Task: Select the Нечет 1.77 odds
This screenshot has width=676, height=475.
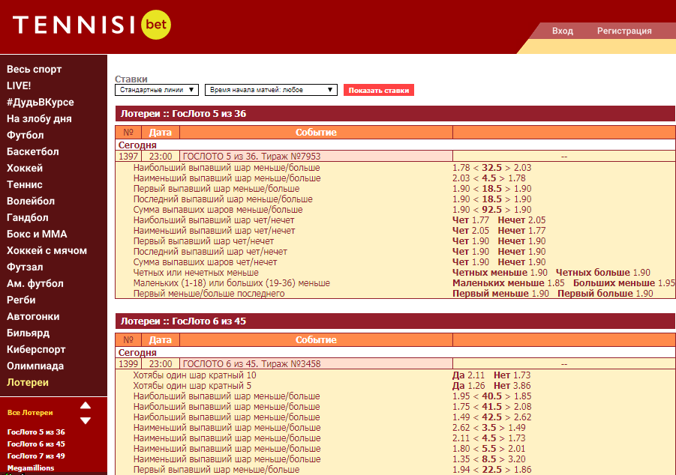Action: pyautogui.click(x=521, y=231)
